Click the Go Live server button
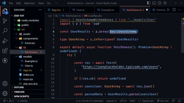The width and height of the screenshot is (184, 103). (163, 101)
